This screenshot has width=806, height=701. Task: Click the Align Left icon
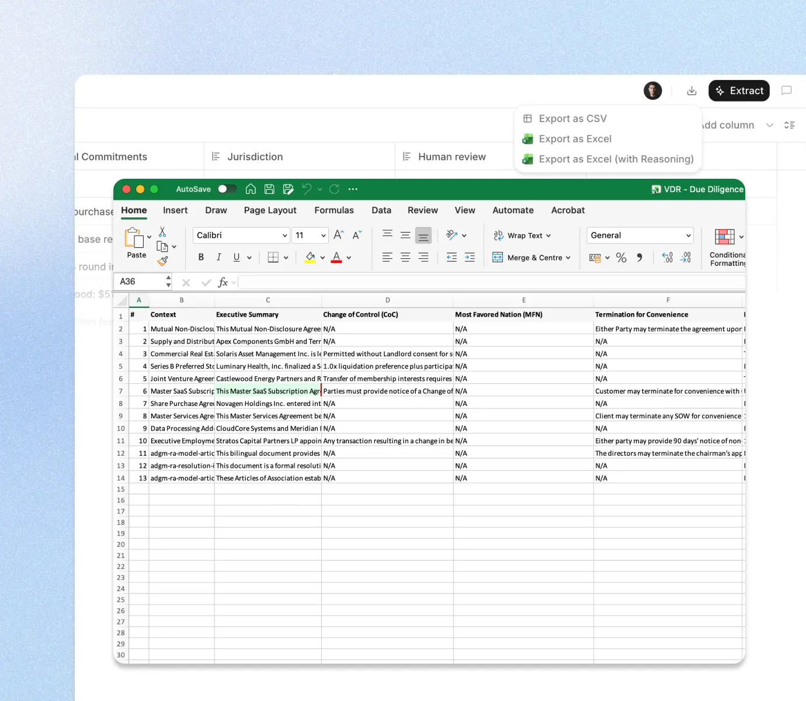387,257
